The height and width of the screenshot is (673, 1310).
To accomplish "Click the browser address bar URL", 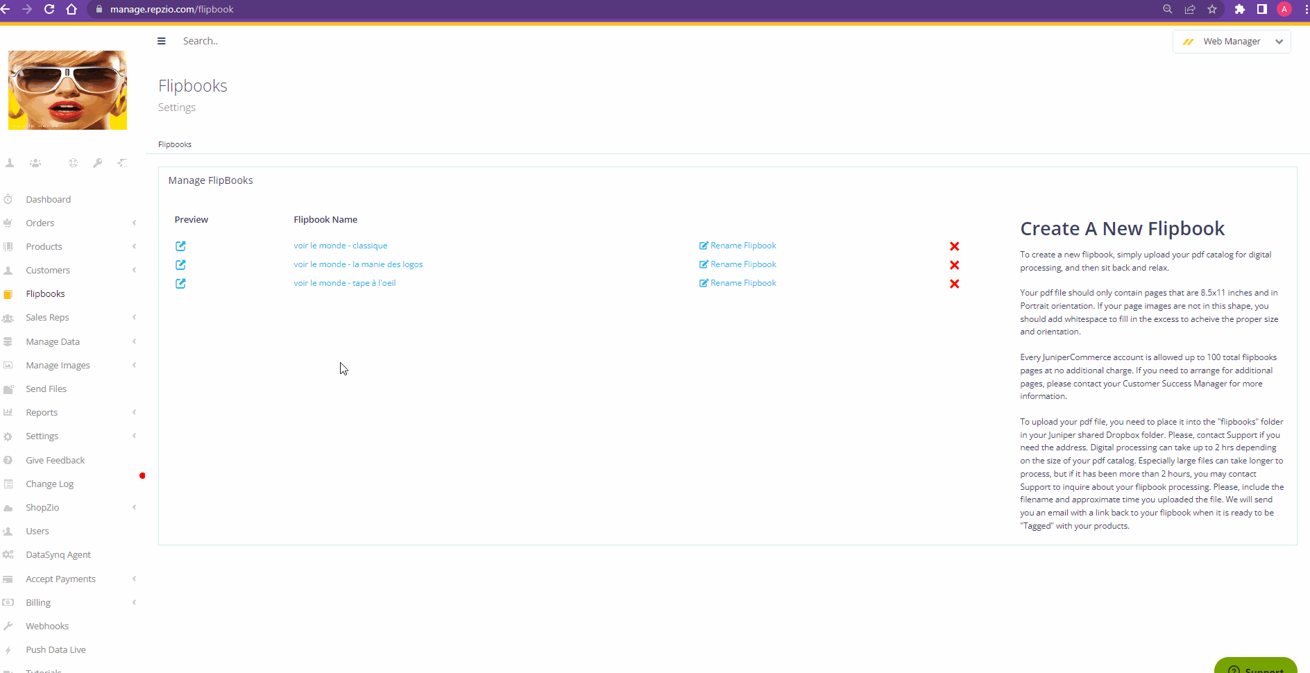I will point(172,9).
